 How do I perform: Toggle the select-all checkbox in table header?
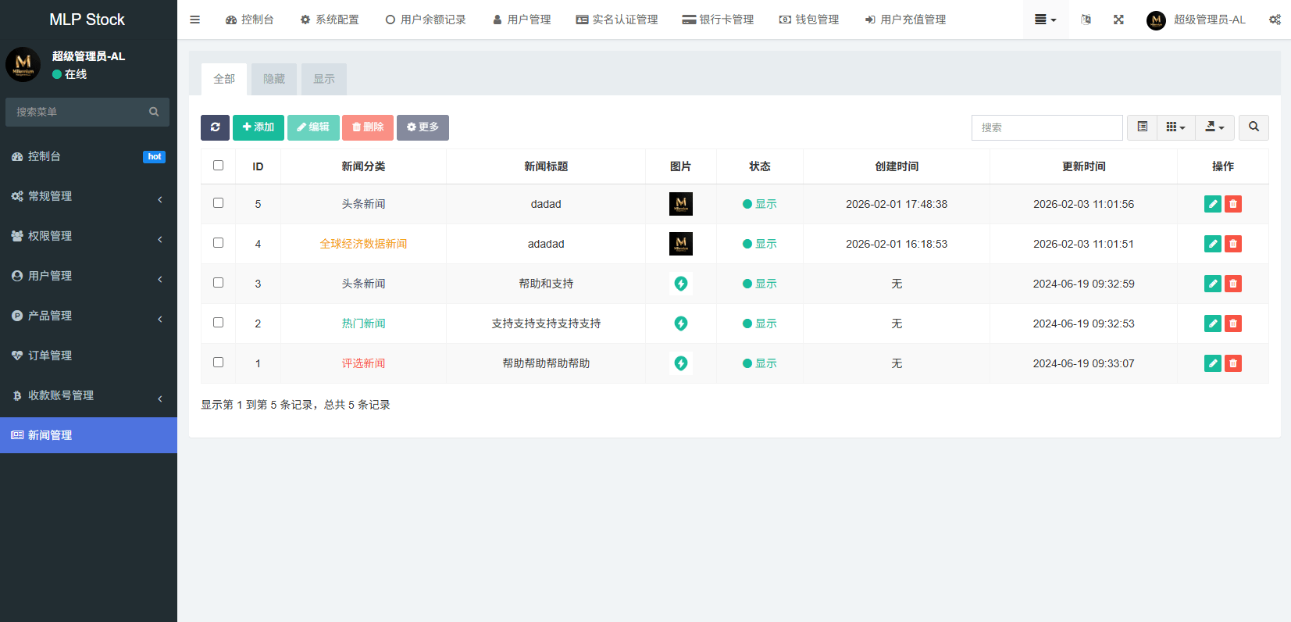(218, 166)
